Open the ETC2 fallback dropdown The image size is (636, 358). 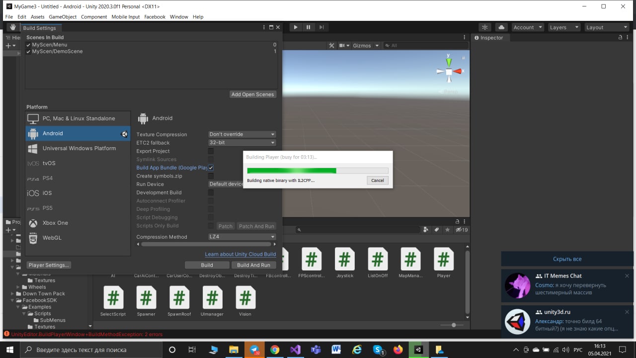click(242, 143)
